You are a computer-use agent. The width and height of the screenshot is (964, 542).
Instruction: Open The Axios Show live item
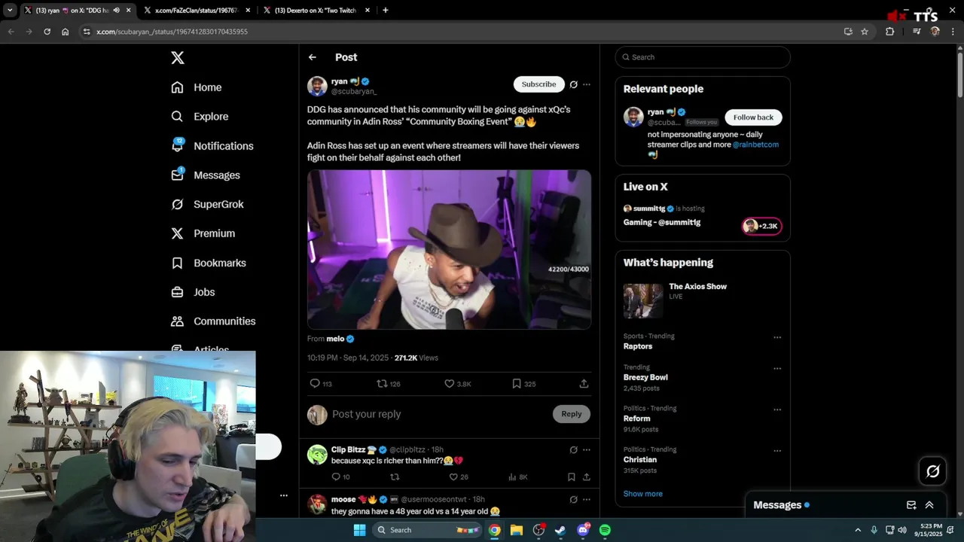tap(703, 301)
